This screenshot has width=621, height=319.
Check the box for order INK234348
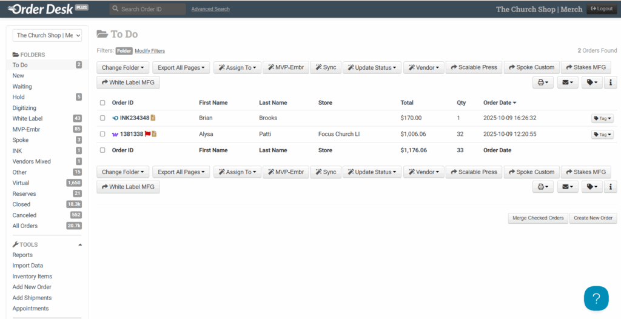coord(102,118)
